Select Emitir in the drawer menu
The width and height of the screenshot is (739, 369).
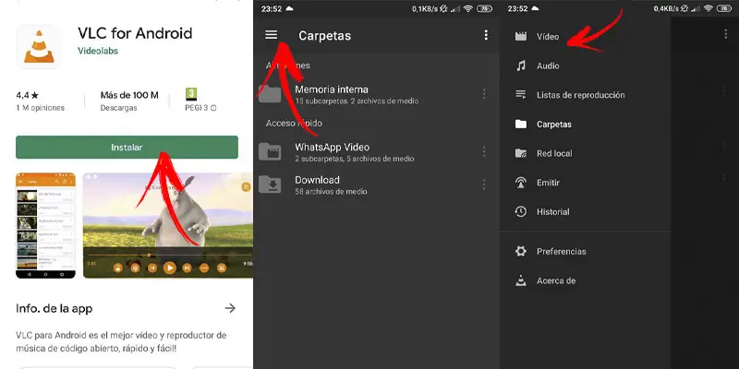pos(585,183)
